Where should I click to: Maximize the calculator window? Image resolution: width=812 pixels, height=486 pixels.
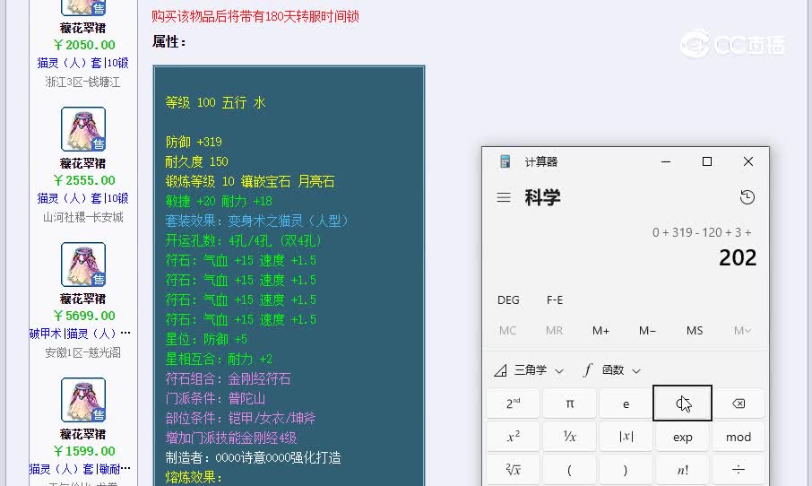[707, 161]
